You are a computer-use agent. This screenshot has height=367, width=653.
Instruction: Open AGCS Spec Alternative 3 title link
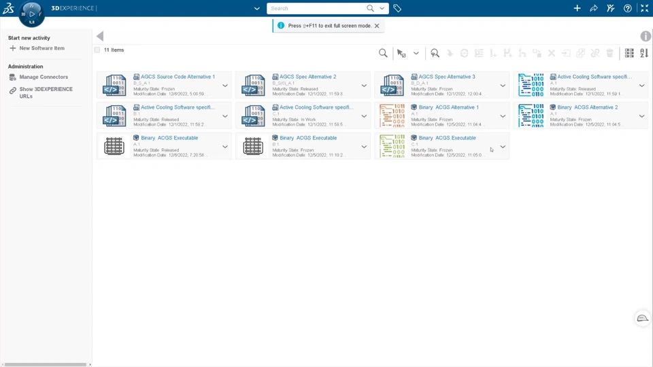coord(447,77)
